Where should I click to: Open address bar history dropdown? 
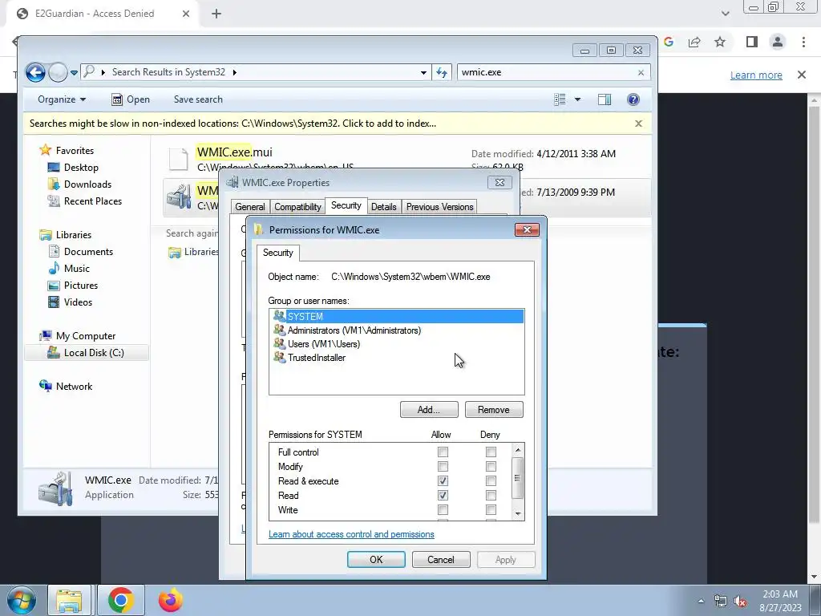tap(423, 73)
